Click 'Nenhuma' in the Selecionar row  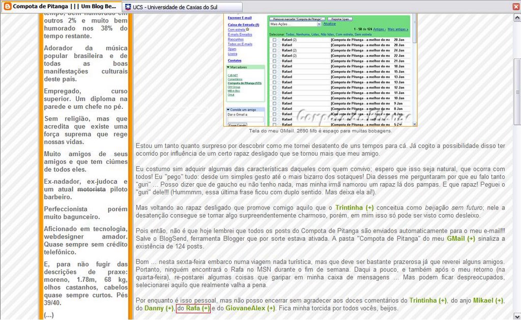click(302, 35)
